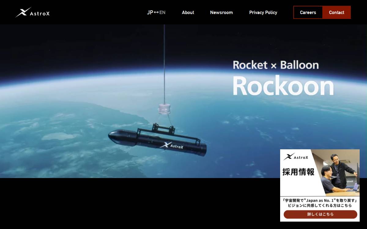Select the AstroX logo on the rocket
This screenshot has width=367, height=229.
point(171,146)
